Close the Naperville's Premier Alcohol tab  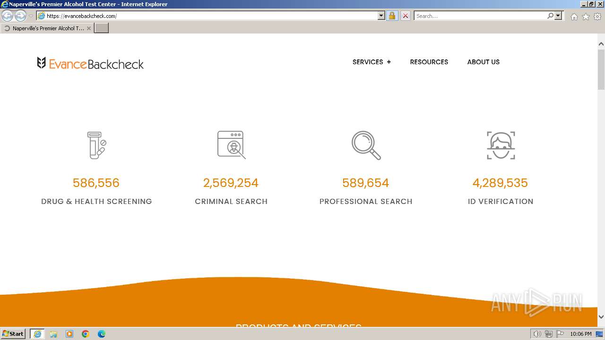tap(88, 28)
